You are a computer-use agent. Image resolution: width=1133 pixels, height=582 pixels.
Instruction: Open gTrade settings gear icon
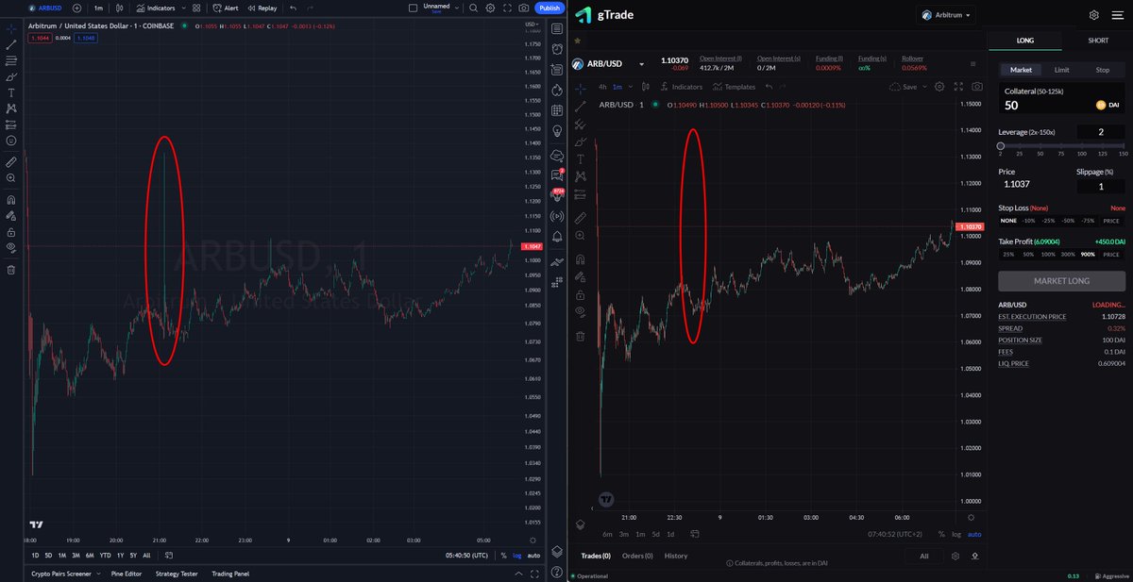tap(1093, 15)
